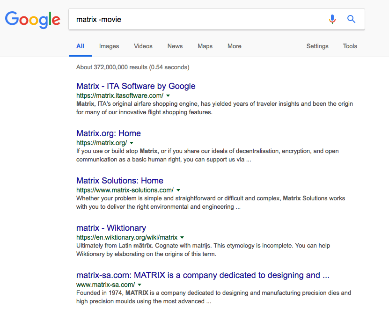Click the snippet beginning 'Matrix, ITA's original airfare'
This screenshot has width=389, height=315.
click(x=214, y=108)
